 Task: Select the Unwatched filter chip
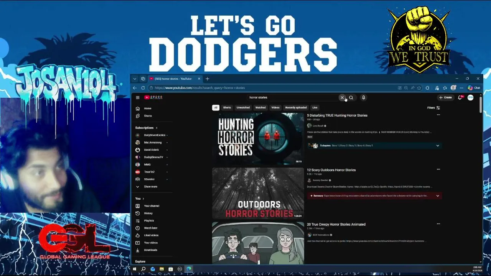243,107
